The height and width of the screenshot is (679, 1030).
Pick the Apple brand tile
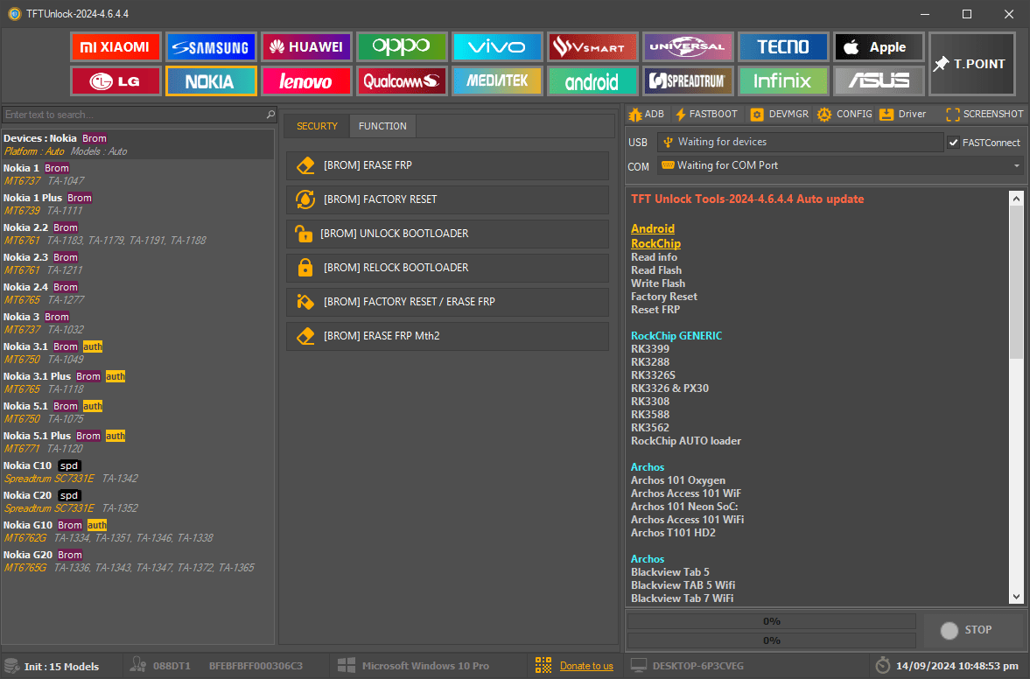[x=879, y=47]
